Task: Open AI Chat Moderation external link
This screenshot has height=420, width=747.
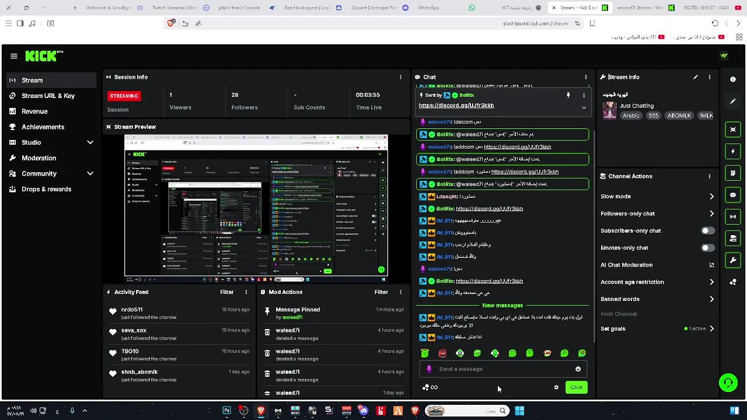Action: tap(711, 265)
